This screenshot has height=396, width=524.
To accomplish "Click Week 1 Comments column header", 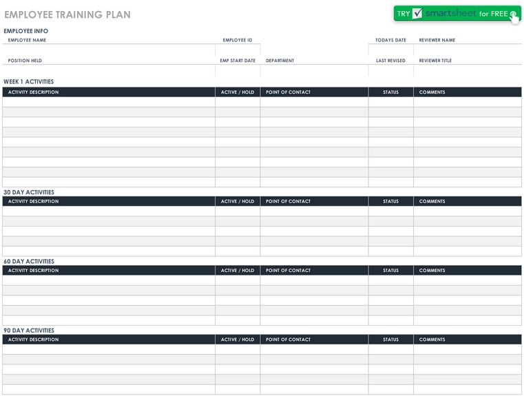I will [468, 92].
